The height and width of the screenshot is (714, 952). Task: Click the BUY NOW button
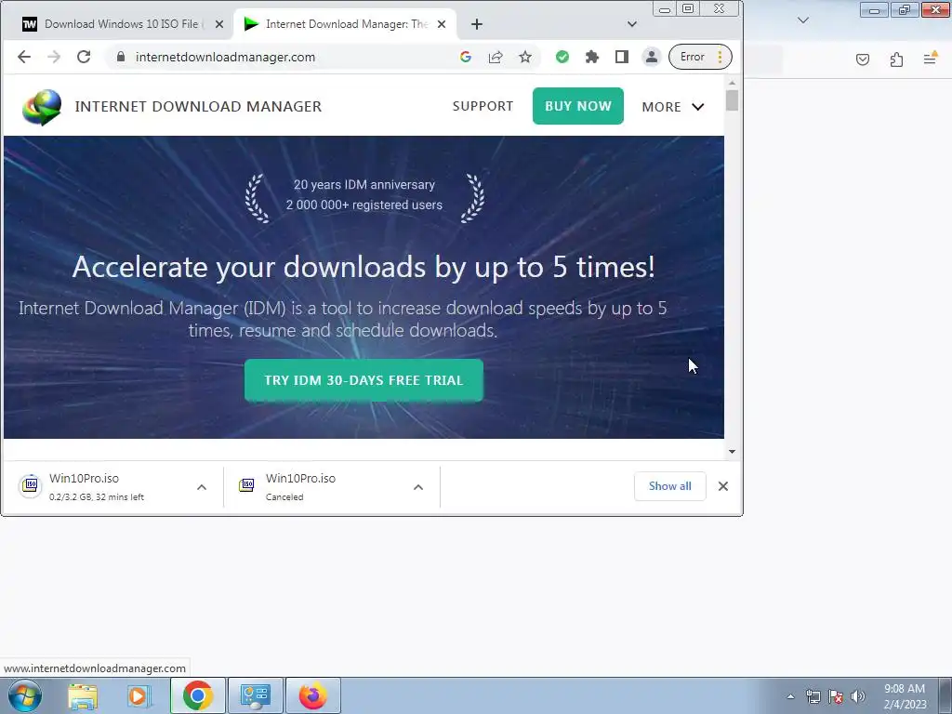click(578, 106)
